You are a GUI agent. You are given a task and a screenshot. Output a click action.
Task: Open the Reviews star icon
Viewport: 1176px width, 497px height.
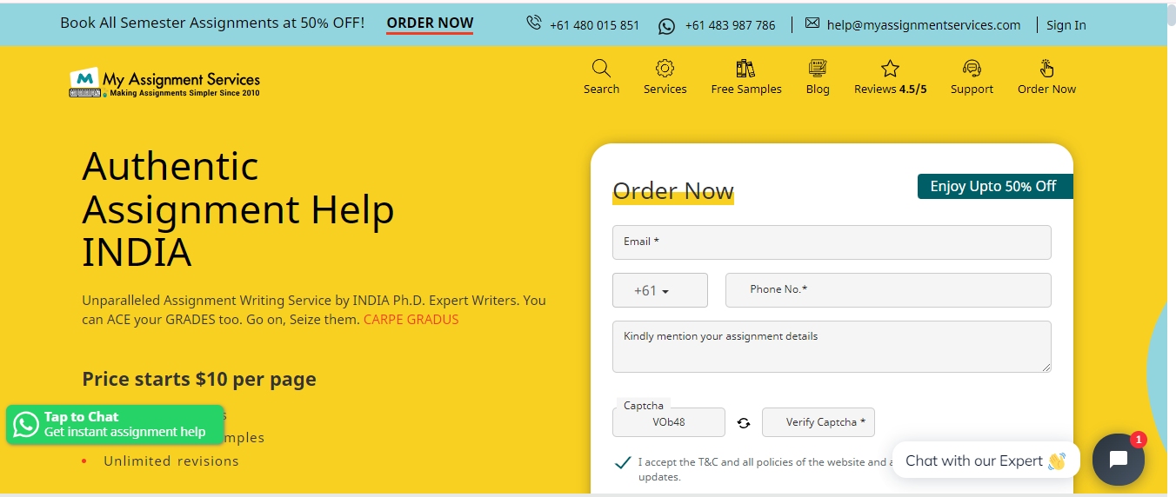click(890, 69)
